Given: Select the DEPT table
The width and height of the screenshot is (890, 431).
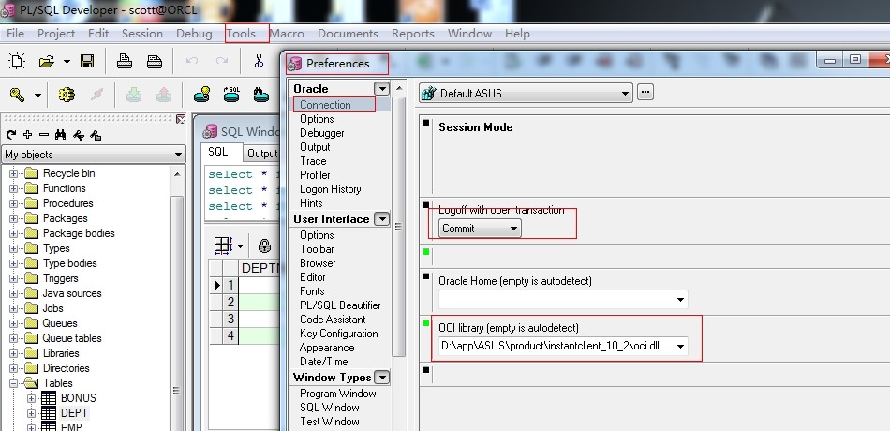Looking at the screenshot, I should click(x=74, y=413).
